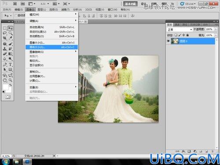Select the Rectangular Marquee tool
Image resolution: width=220 pixels, height=165 pixels.
pyautogui.click(x=5, y=28)
